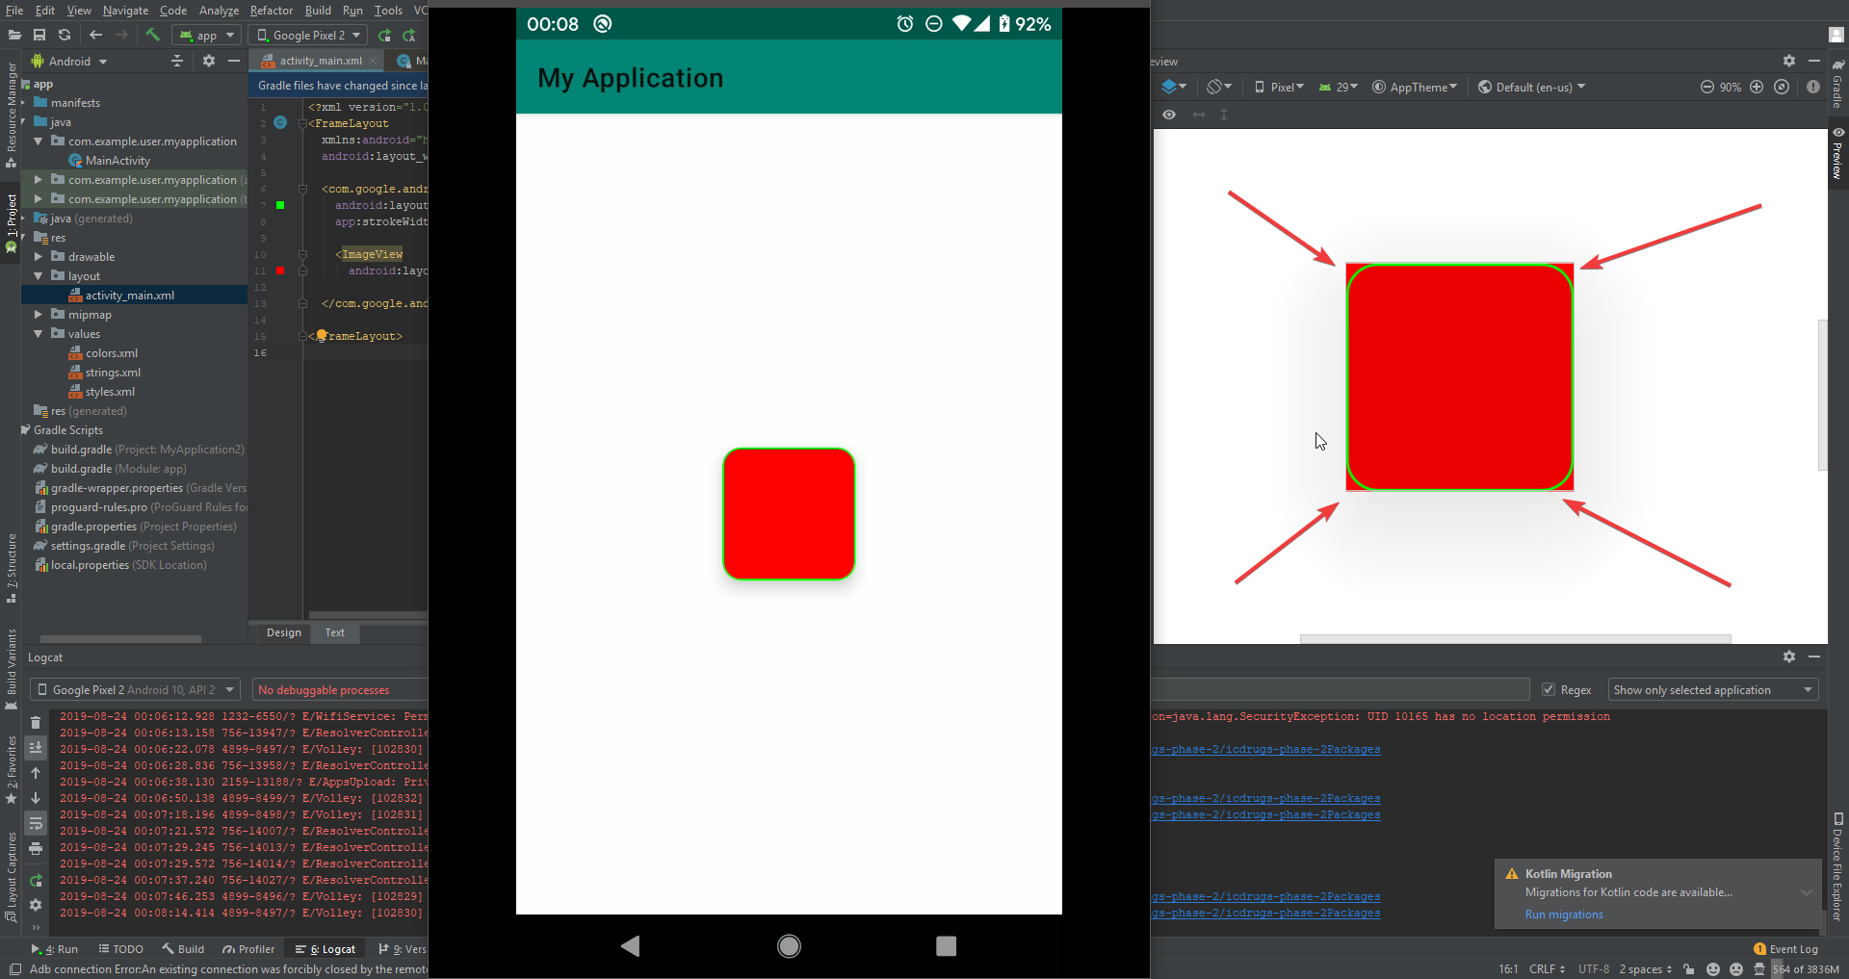Open the Profiler tool window button
1849x979 pixels.
pos(248,949)
